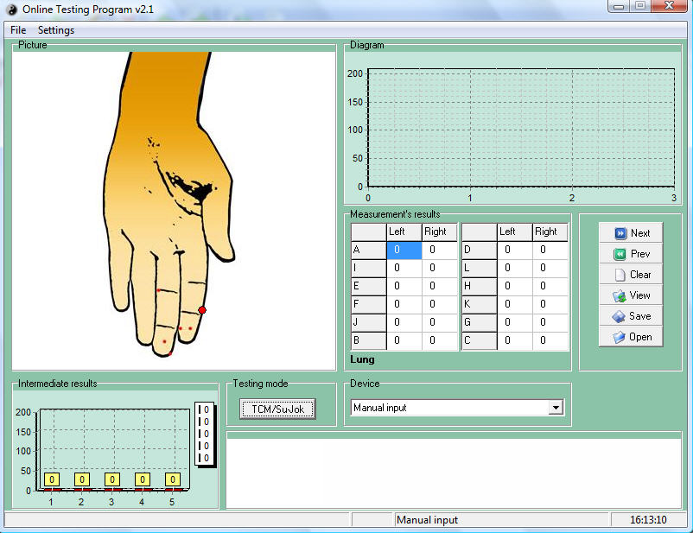Select row I Left value cell

[x=404, y=269]
